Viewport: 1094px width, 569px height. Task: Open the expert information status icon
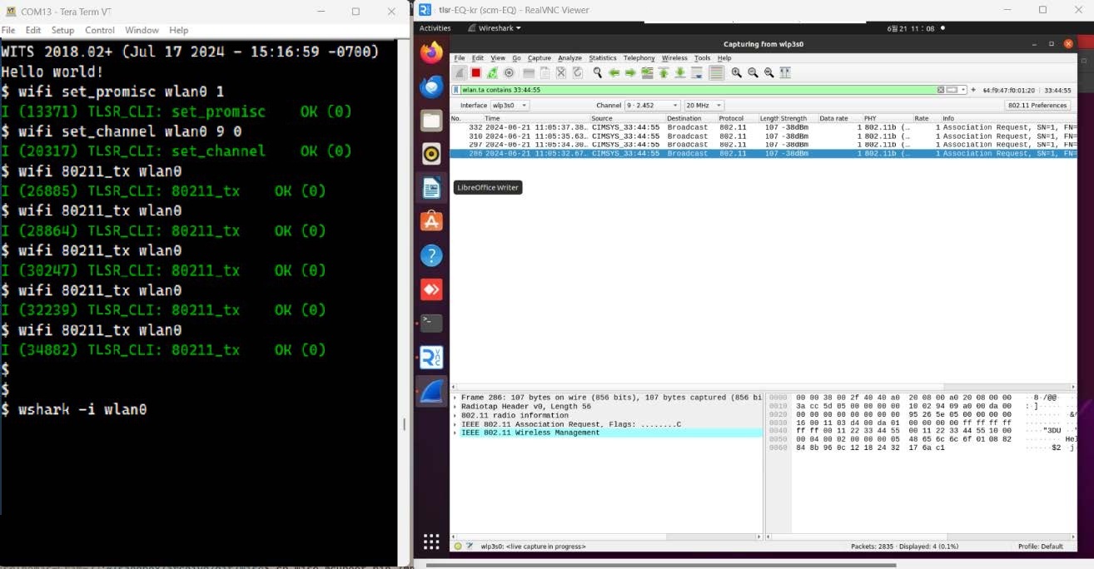[458, 547]
